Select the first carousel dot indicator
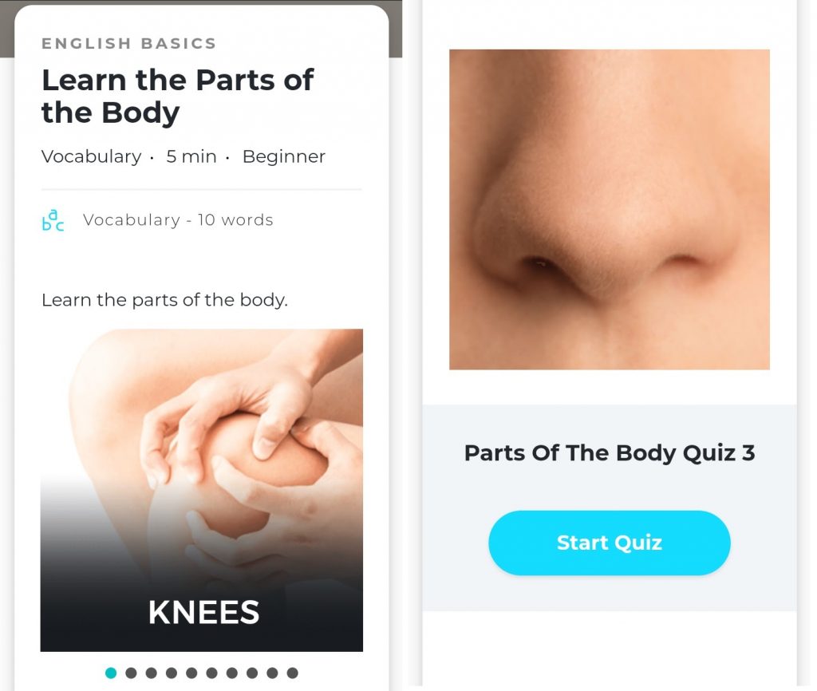Screen dimensions: 817x691 click(x=111, y=673)
